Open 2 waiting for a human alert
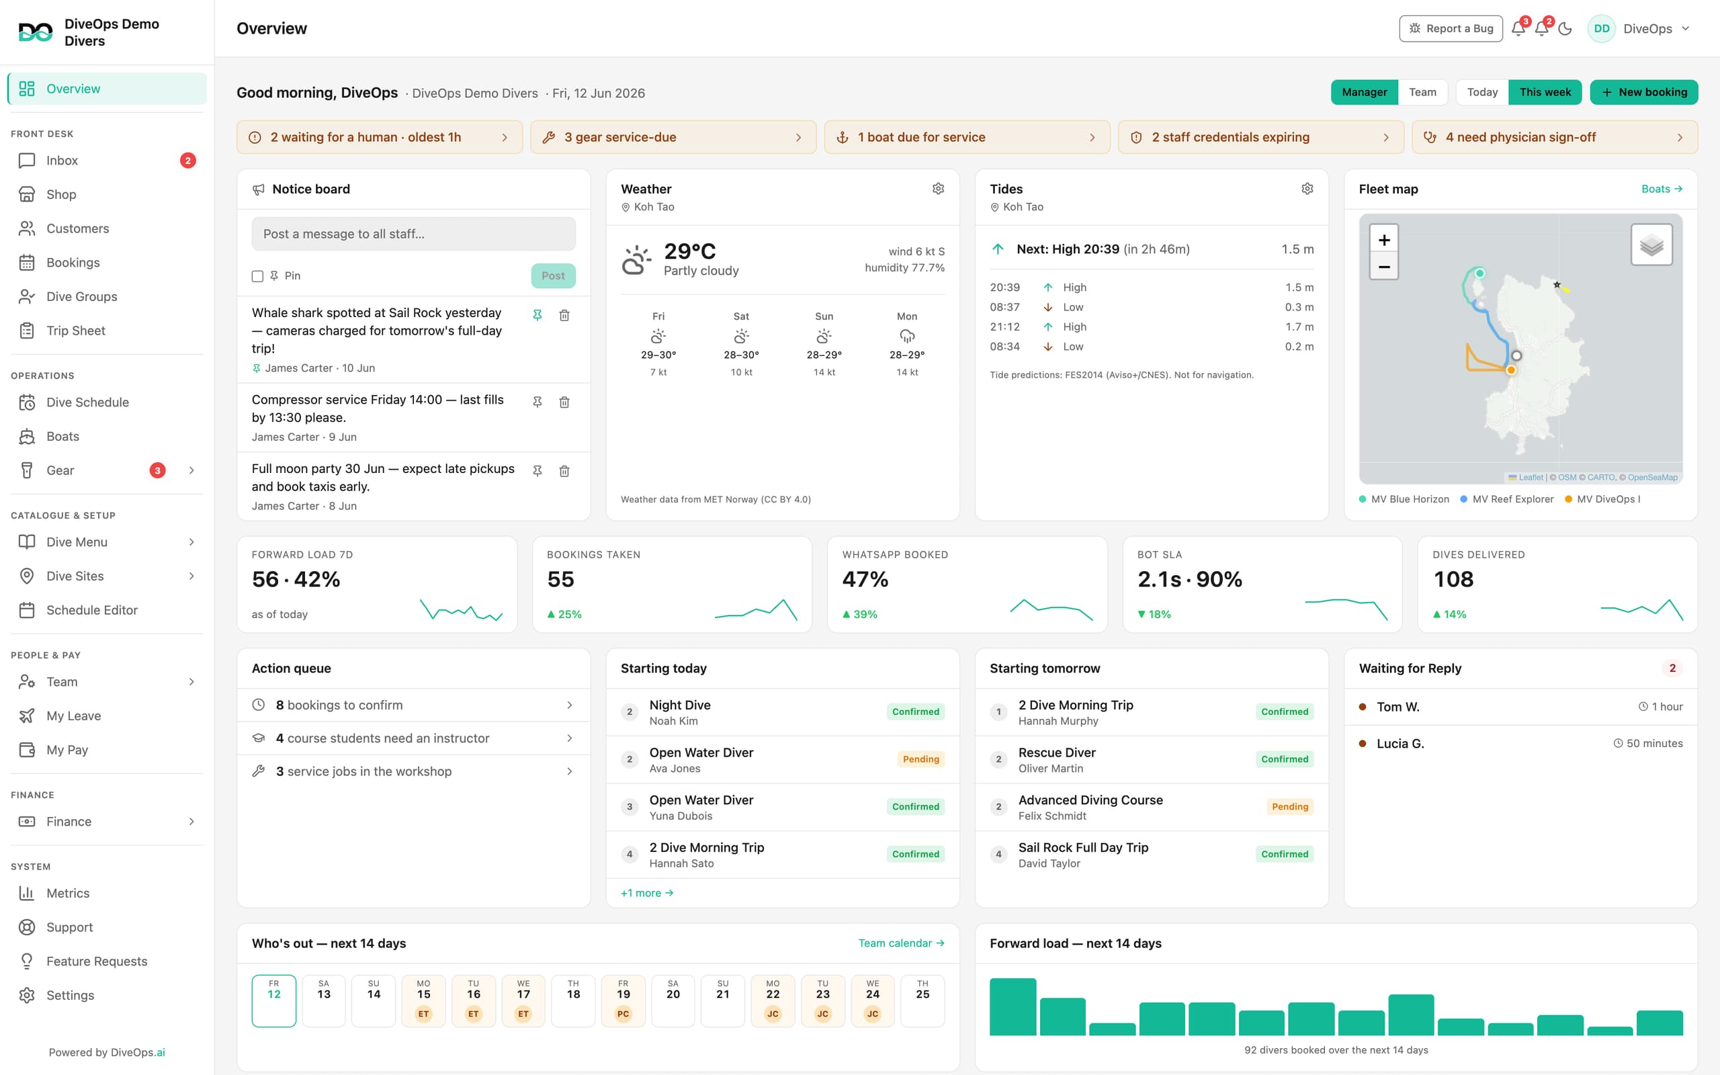Screen dimensions: 1720x1075 click(380, 137)
